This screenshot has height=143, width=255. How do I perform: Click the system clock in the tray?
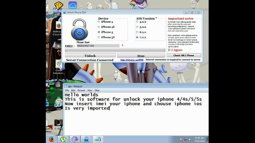[199, 139]
